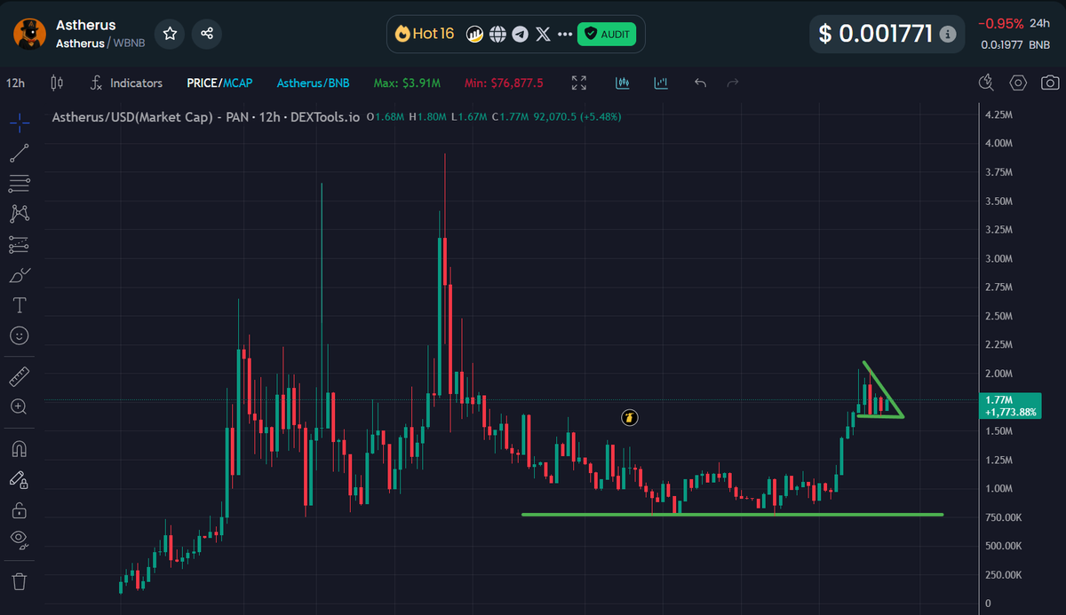Click the Max: $3.91M value
This screenshot has height=615, width=1066.
click(407, 83)
